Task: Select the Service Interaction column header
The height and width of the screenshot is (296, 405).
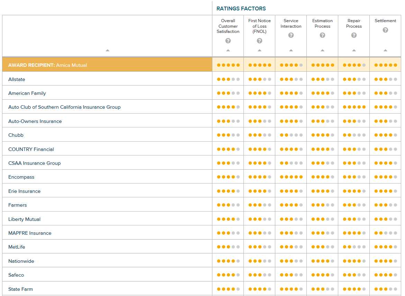Action: point(291,23)
